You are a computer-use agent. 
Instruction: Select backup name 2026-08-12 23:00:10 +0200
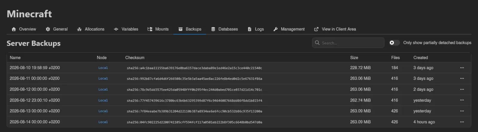[x=35, y=100]
